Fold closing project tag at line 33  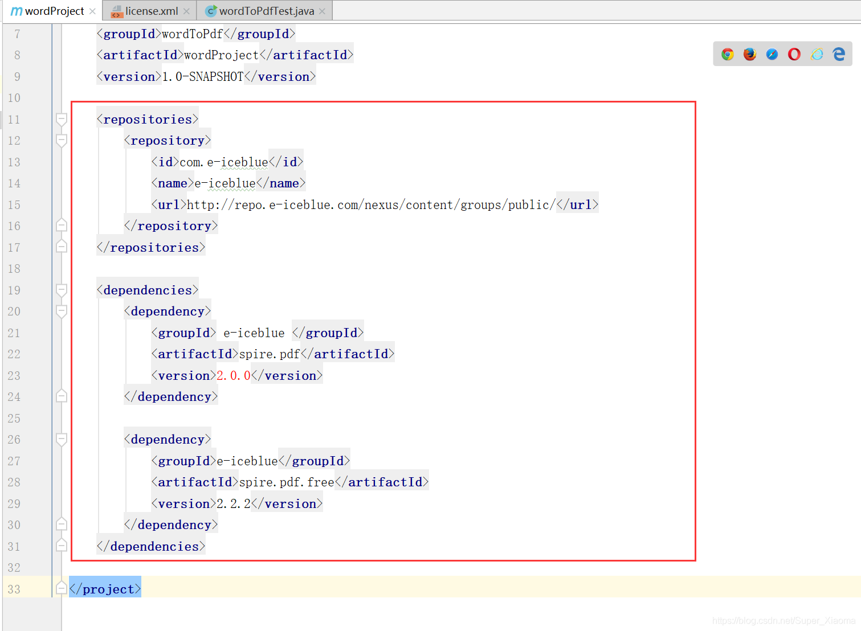62,588
